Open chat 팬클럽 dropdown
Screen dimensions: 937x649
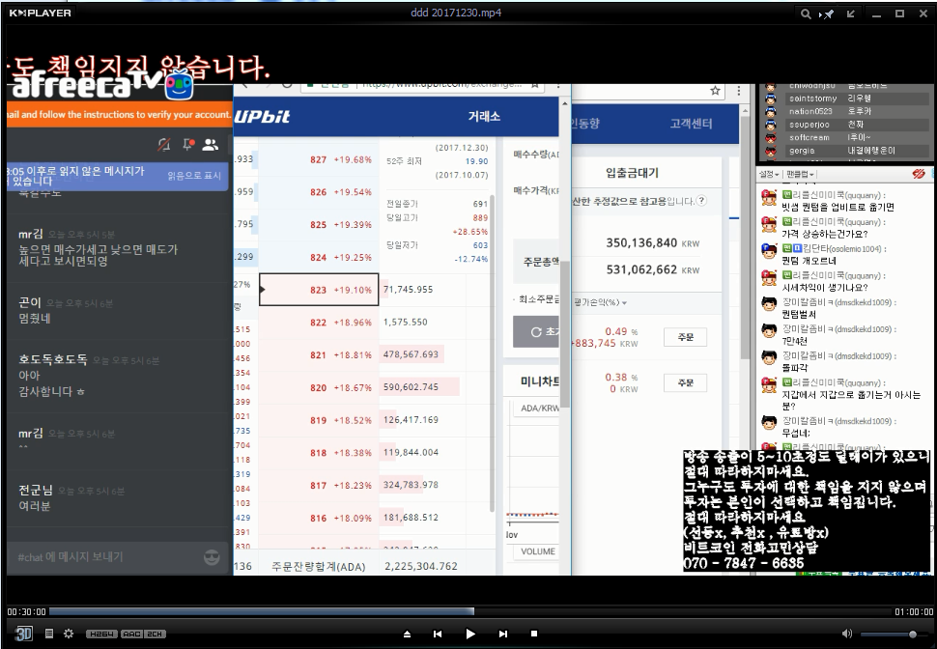click(x=800, y=174)
